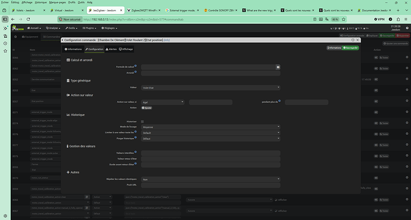This screenshot has height=220, width=411.
Task: Click the green Sauvegarder button in the dialog
Action: click(x=350, y=48)
